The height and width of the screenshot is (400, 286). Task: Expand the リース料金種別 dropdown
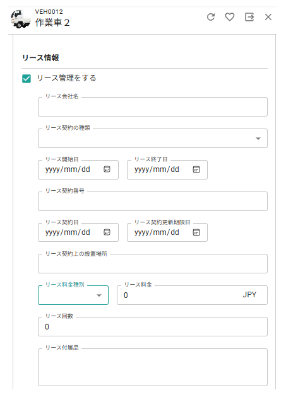[x=73, y=295]
